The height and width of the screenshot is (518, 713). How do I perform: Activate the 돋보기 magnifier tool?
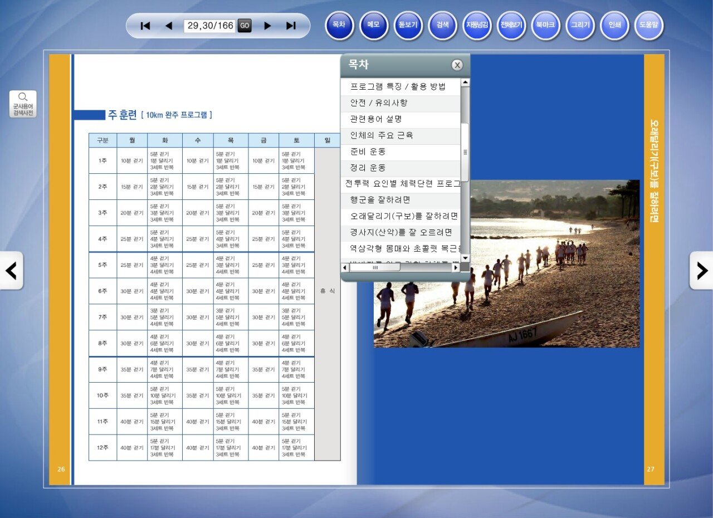pos(408,26)
